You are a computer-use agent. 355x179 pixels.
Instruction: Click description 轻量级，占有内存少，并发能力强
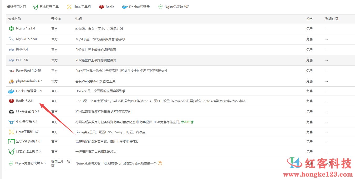tap(99, 28)
